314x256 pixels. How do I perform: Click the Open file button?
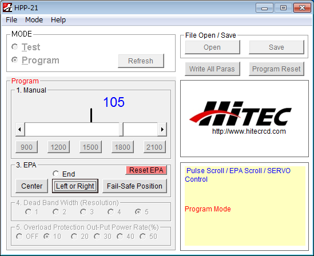pyautogui.click(x=212, y=47)
